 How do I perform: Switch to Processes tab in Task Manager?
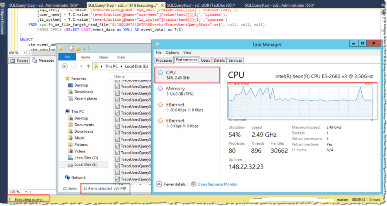point(164,60)
